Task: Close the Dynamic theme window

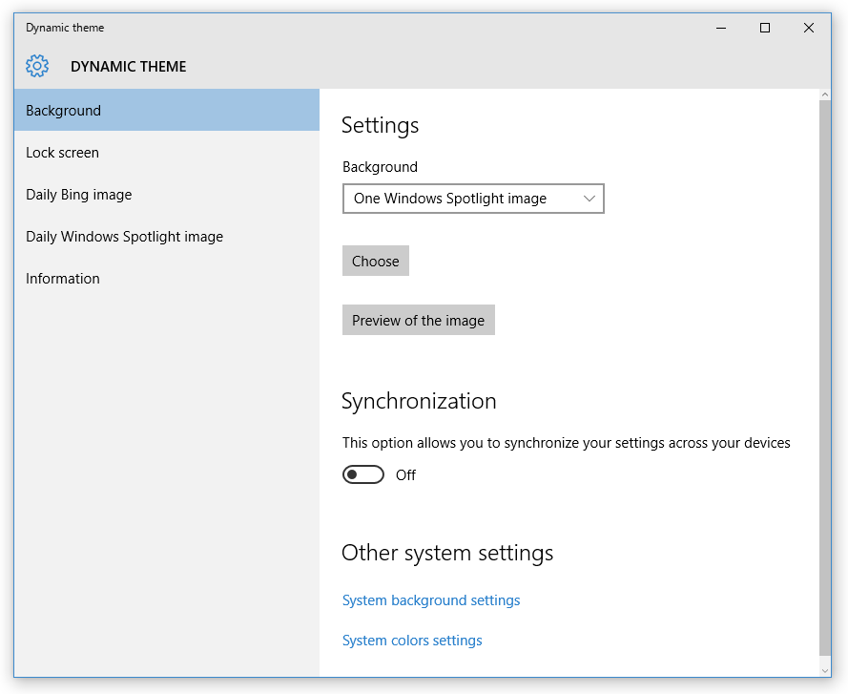Action: (x=809, y=28)
